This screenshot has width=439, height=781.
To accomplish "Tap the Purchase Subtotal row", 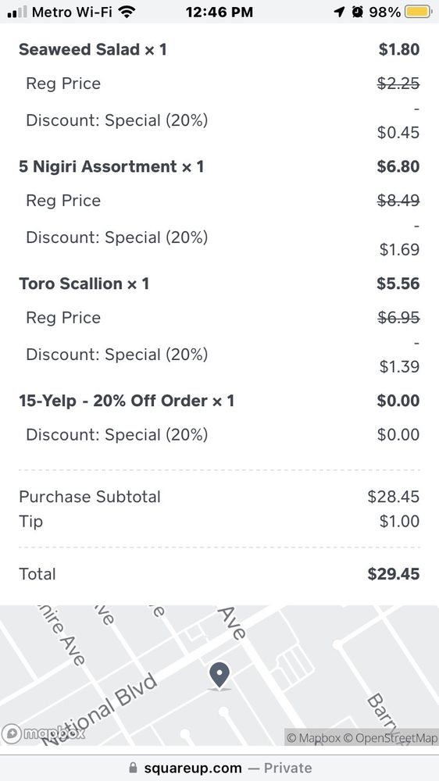I will tap(219, 497).
